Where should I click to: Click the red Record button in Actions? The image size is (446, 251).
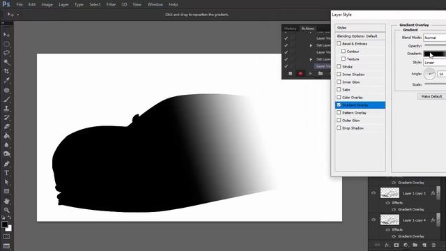300,74
